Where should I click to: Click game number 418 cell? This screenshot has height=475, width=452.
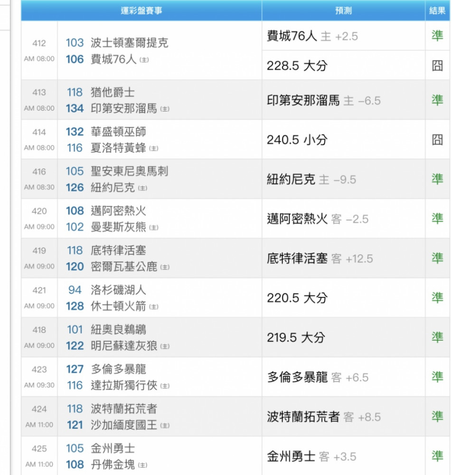39,337
